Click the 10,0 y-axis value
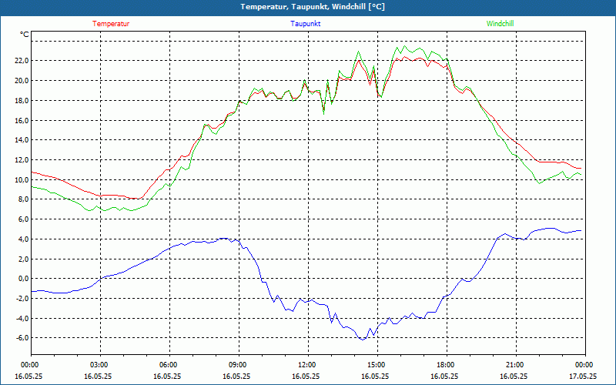The image size is (616, 385). pyautogui.click(x=22, y=179)
